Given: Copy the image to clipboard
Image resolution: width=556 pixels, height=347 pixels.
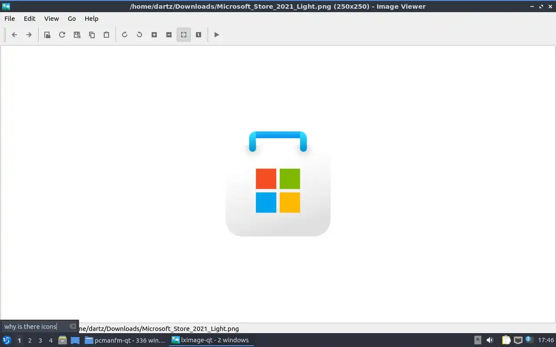Looking at the screenshot, I should point(92,35).
